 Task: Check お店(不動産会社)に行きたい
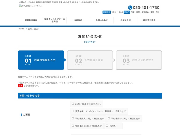tap(73, 104)
